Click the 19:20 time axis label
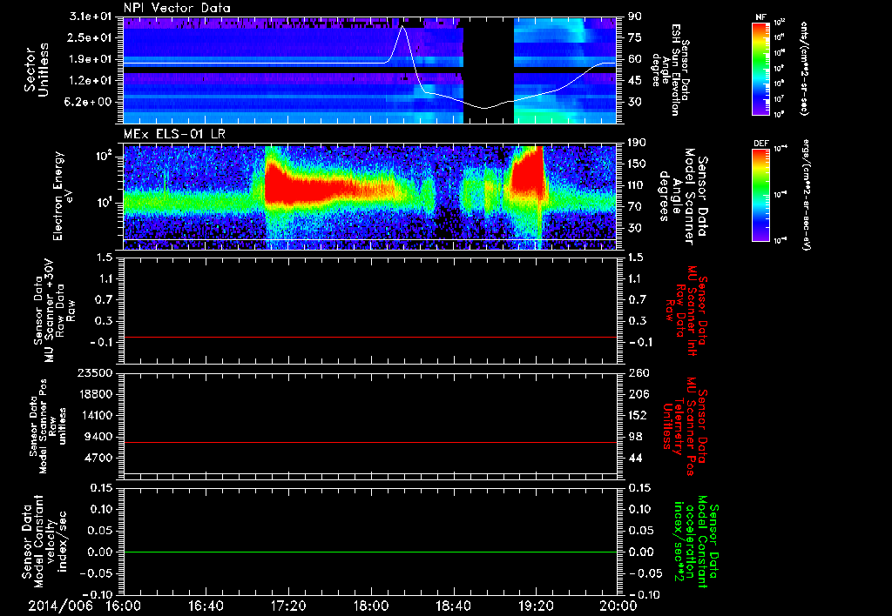The width and height of the screenshot is (892, 616). pyautogui.click(x=536, y=606)
